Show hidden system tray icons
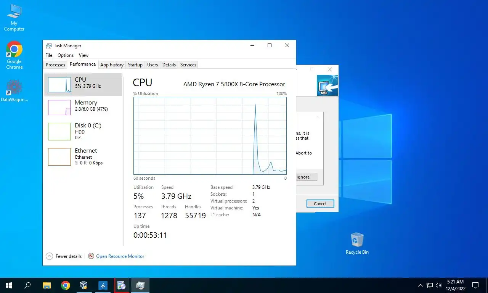Viewport: 488px width, 293px height. click(x=421, y=285)
